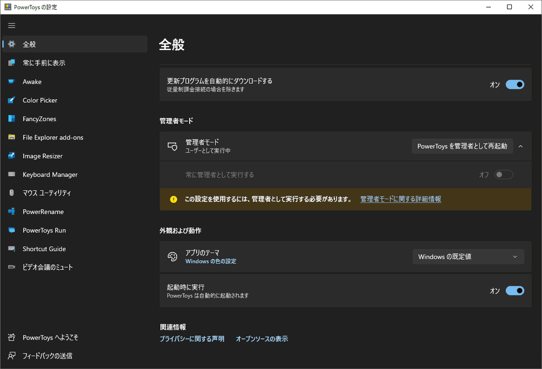Open File Explorer add-ons page

(x=75, y=137)
